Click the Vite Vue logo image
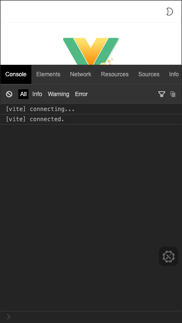The height and width of the screenshot is (323, 182). 91,51
